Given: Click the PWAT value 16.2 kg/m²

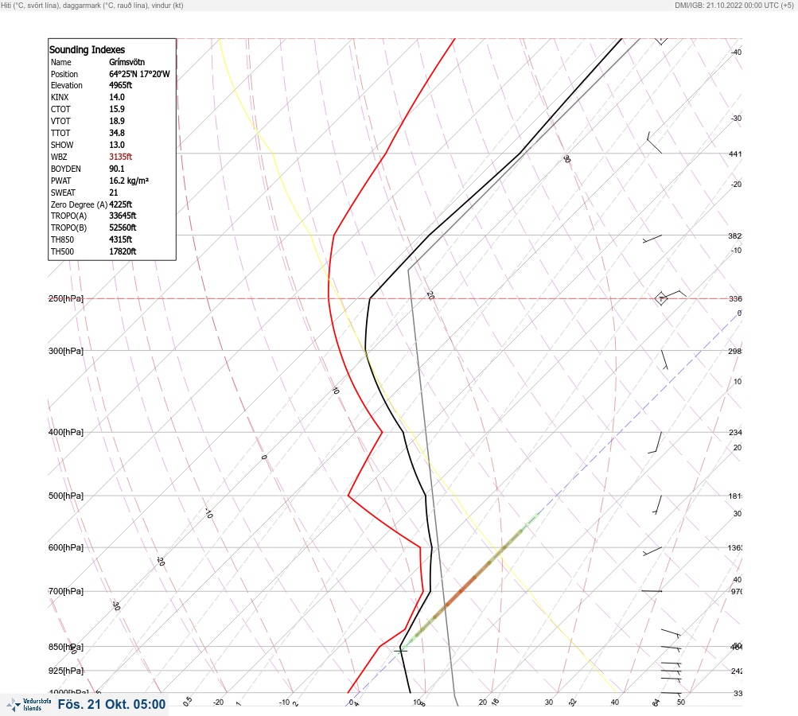Looking at the screenshot, I should [x=129, y=181].
